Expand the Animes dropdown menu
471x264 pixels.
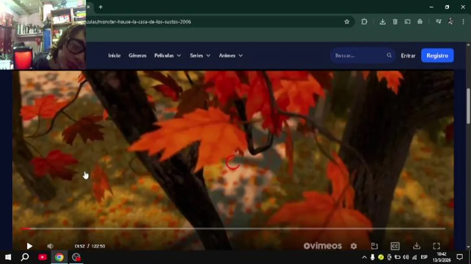pyautogui.click(x=231, y=55)
